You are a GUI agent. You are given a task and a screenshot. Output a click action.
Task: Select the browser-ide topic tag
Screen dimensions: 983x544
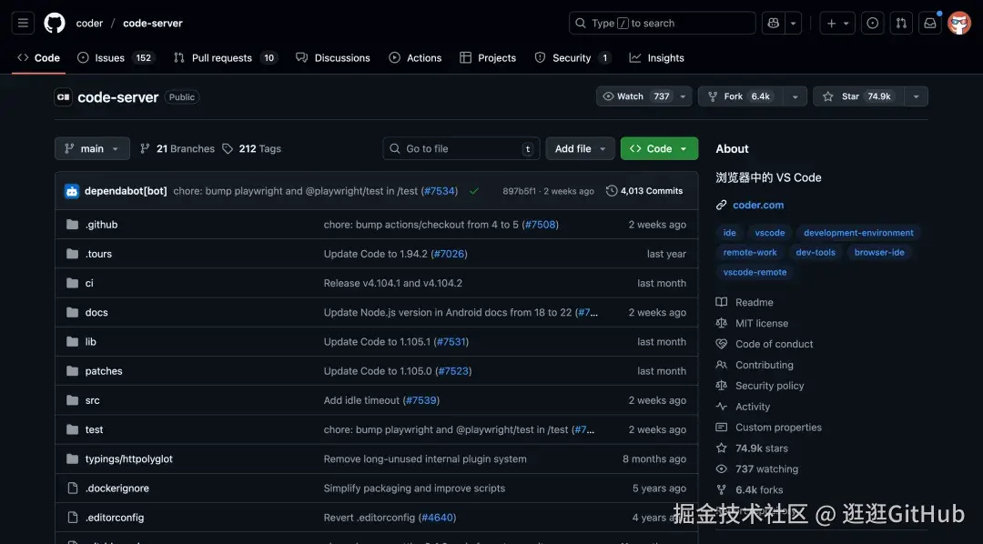point(879,252)
